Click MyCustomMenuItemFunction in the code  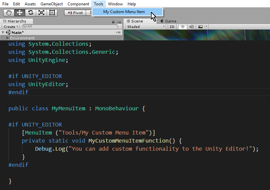129,141
